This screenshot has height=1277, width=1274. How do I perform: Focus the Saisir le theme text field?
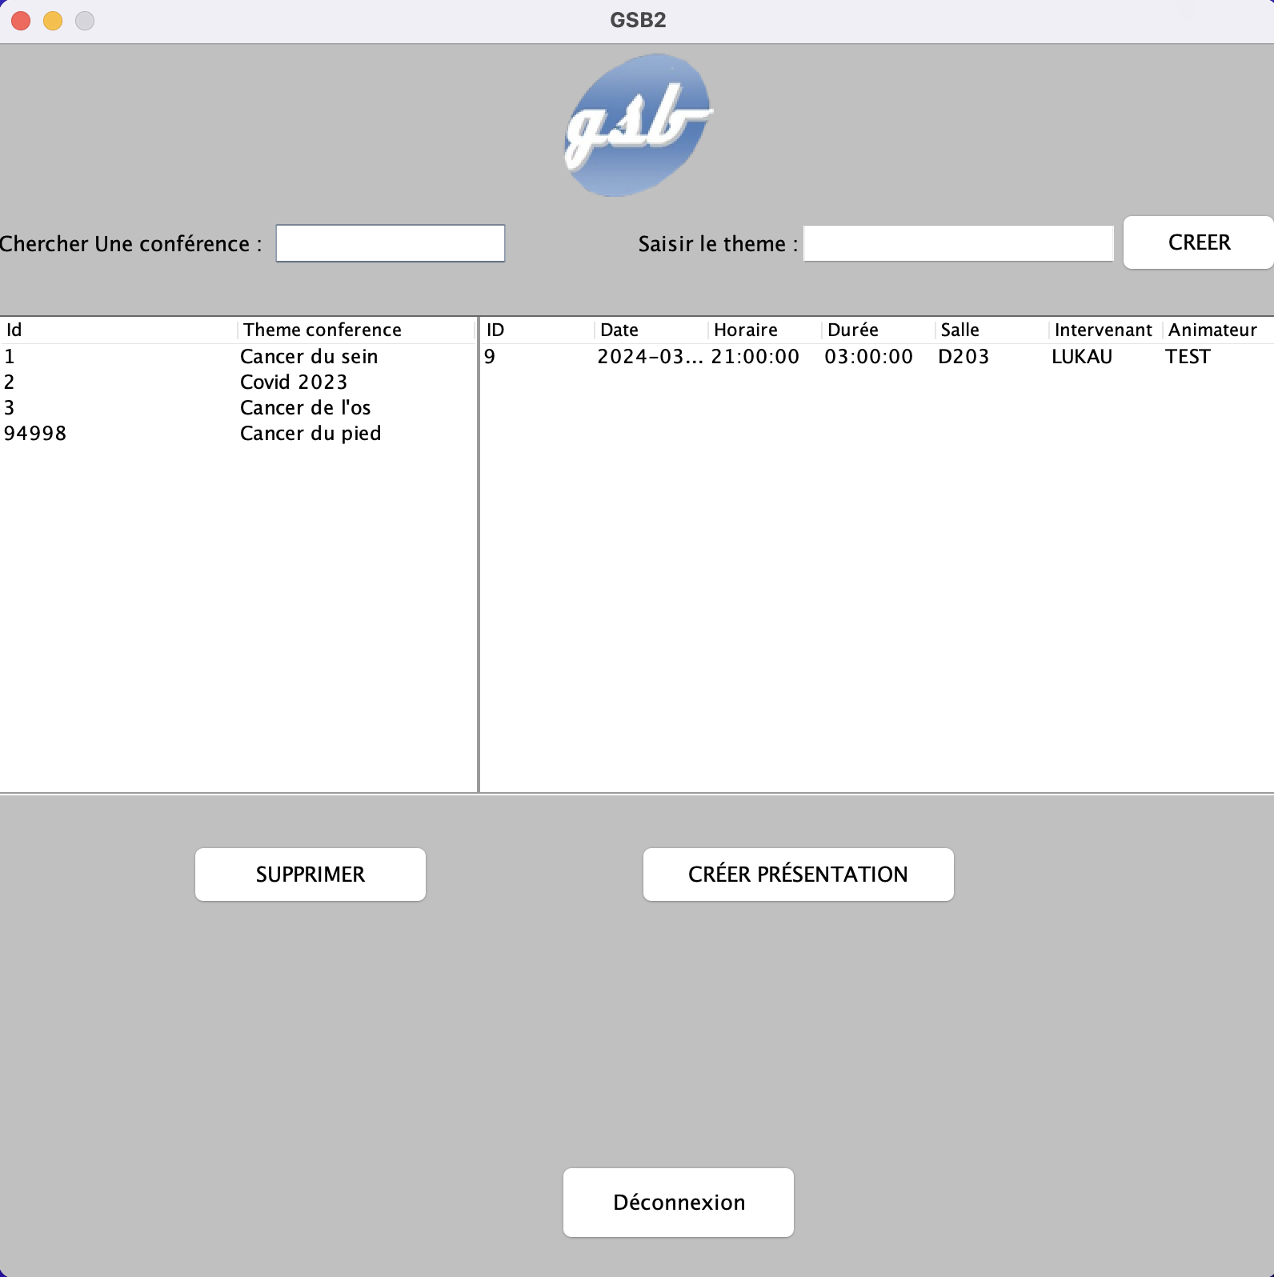(958, 243)
